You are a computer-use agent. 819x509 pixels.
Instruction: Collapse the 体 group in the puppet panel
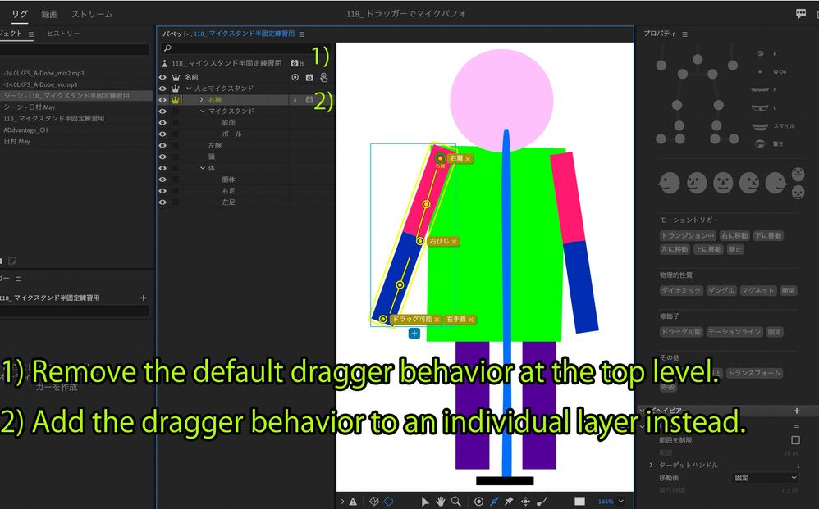[x=203, y=167]
